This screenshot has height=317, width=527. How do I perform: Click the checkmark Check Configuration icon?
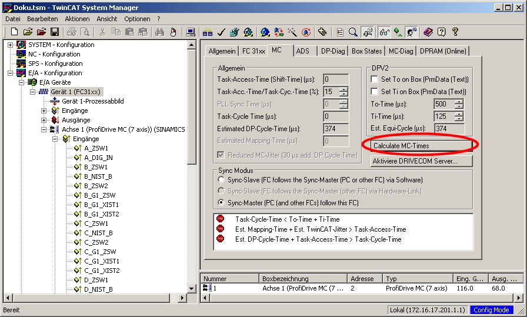click(221, 32)
